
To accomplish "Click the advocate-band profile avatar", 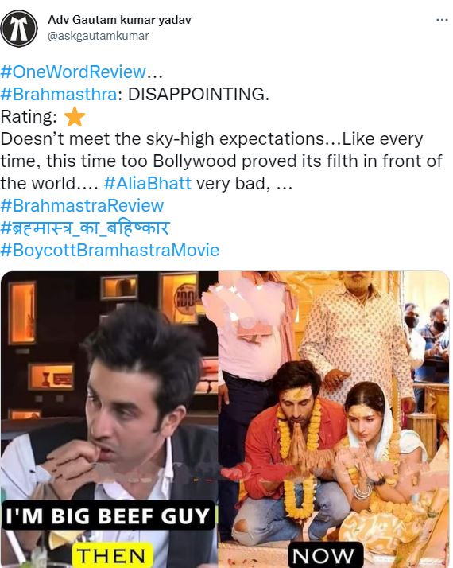I will 19,29.
